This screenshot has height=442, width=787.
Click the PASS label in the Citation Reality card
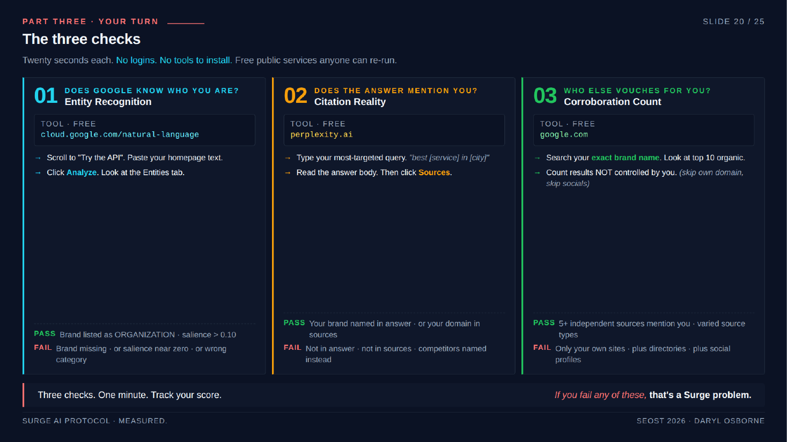294,323
